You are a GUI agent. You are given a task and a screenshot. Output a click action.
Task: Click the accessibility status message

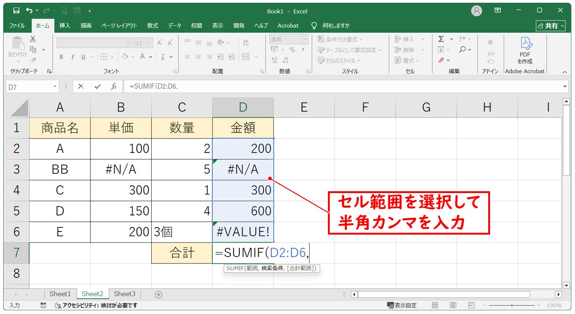coord(96,305)
